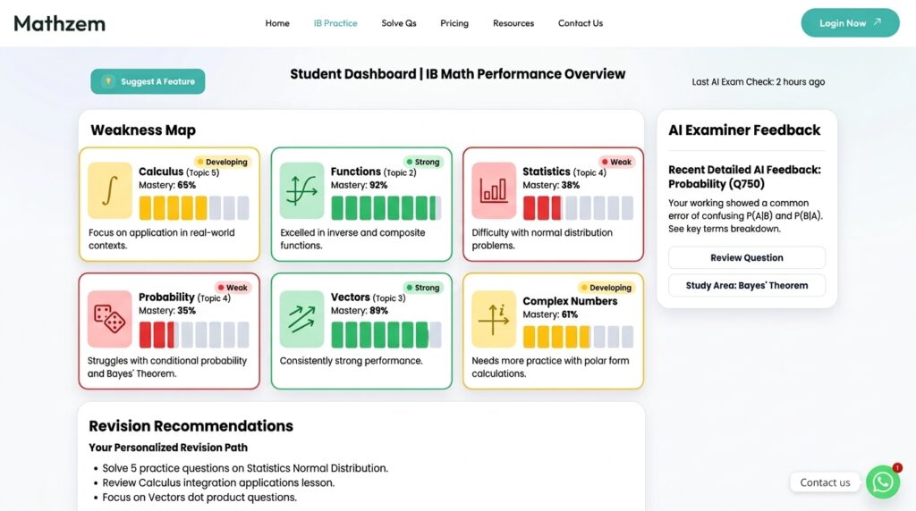
Task: Click the Probability dice icon
Action: (x=110, y=319)
